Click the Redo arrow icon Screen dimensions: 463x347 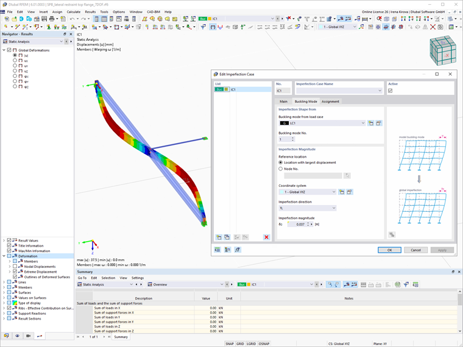tap(83, 19)
